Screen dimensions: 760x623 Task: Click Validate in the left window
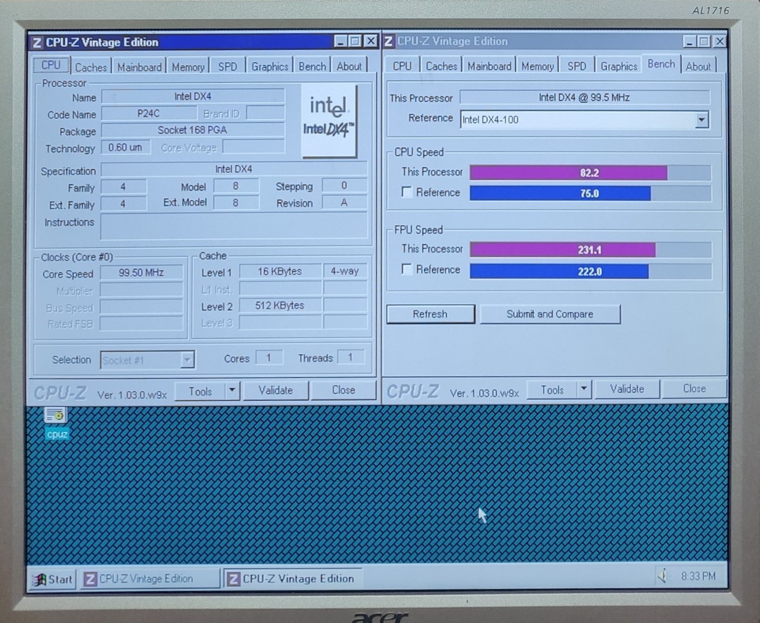point(276,390)
